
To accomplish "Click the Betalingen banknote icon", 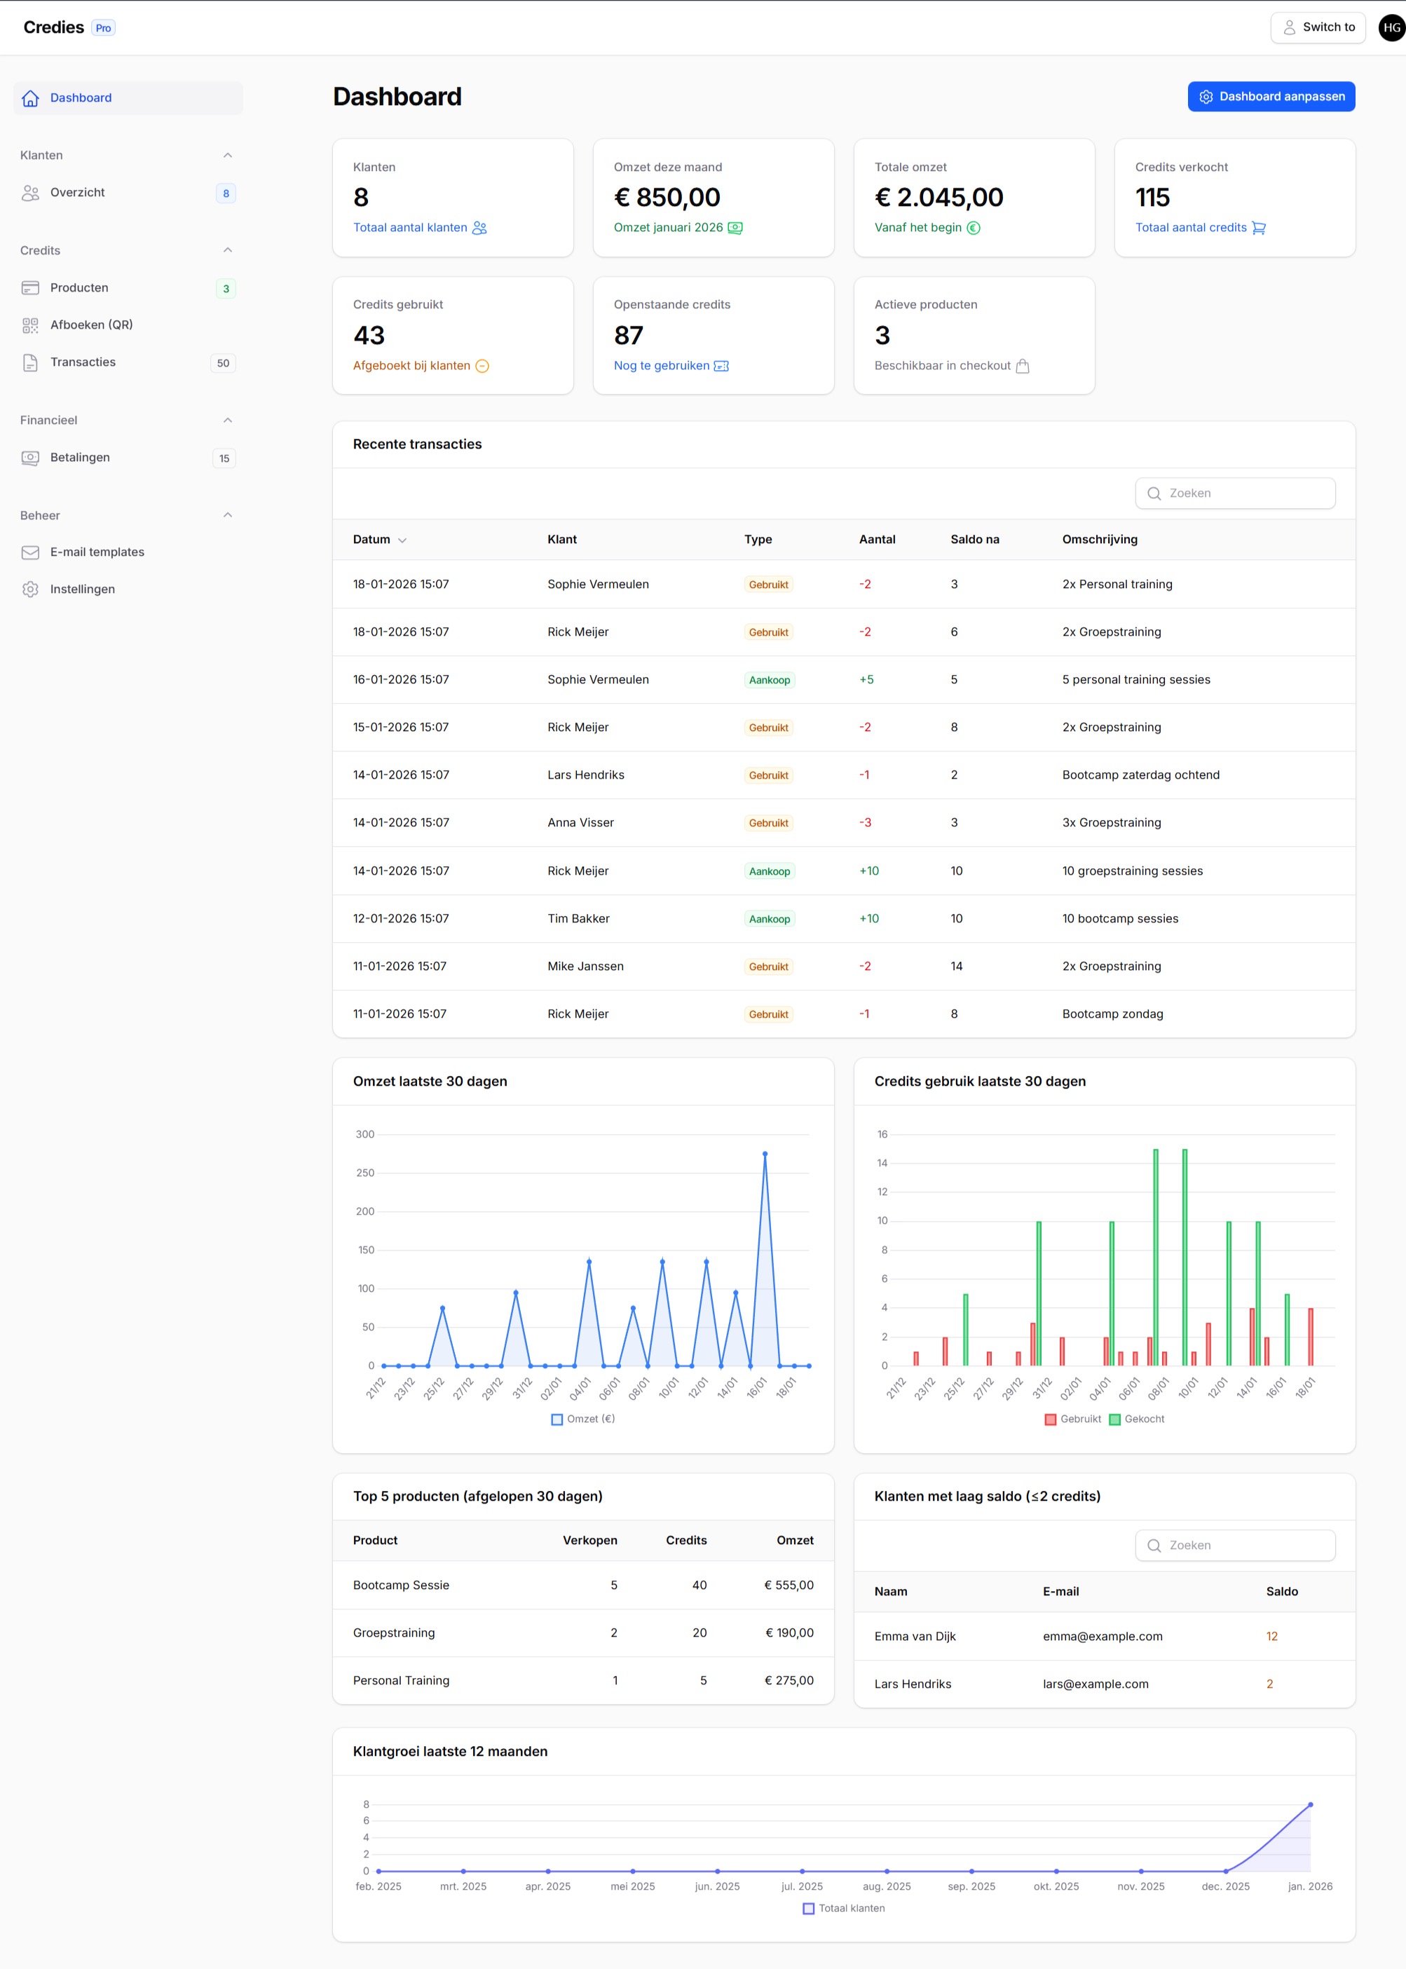I will pos(30,458).
